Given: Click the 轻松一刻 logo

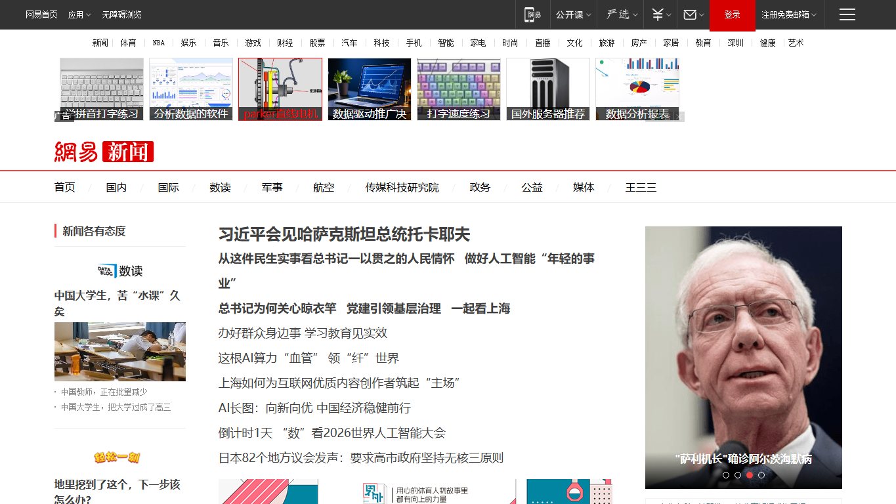Looking at the screenshot, I should point(117,457).
